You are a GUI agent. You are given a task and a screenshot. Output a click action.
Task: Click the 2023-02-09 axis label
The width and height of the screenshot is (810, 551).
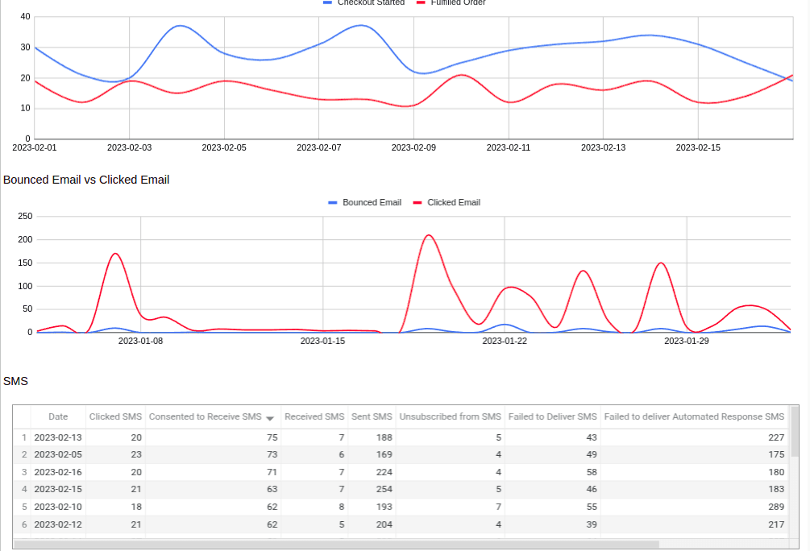(413, 147)
